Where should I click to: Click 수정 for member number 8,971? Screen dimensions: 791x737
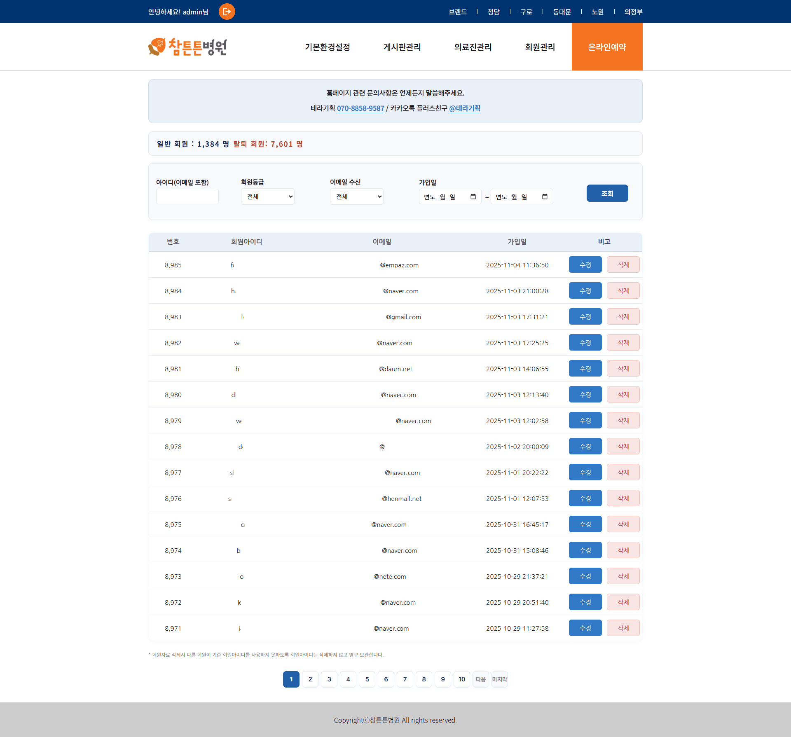585,628
